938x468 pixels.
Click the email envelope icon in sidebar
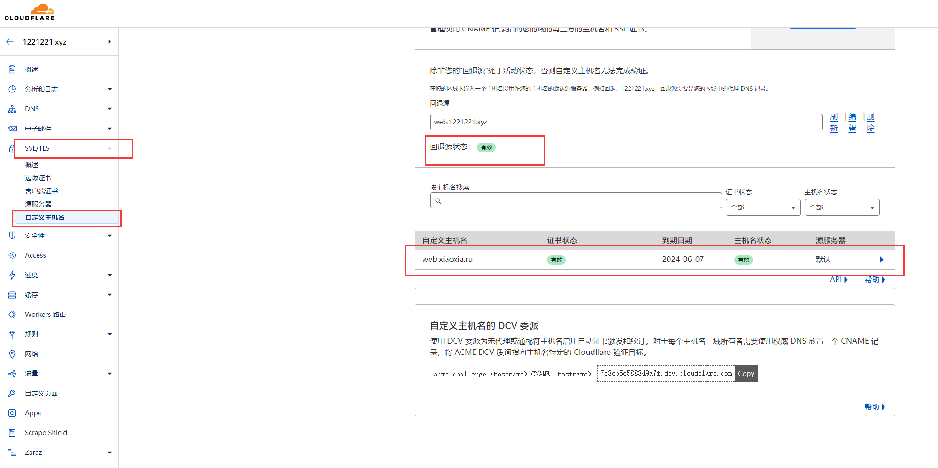pyautogui.click(x=12, y=129)
